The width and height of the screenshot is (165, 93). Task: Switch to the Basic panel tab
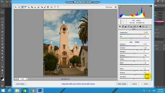click(x=120, y=26)
